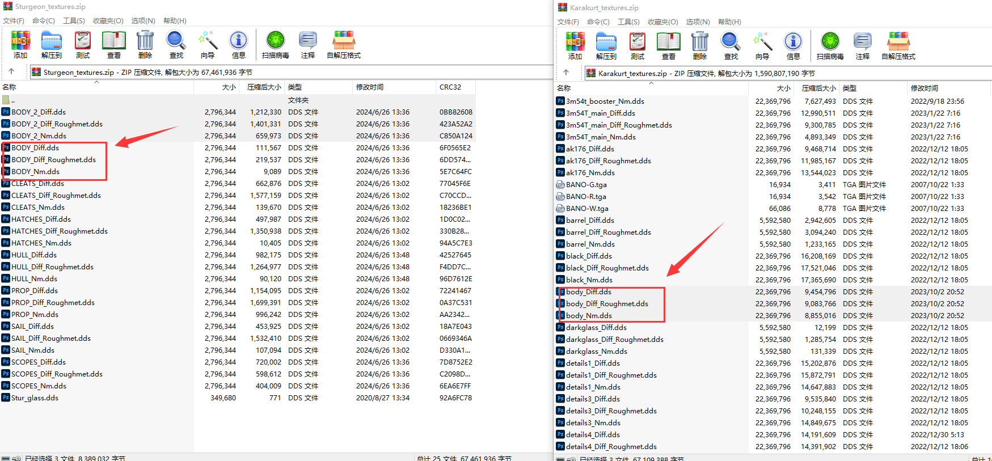Open 注释 in Sturgeon_textures window

point(308,45)
